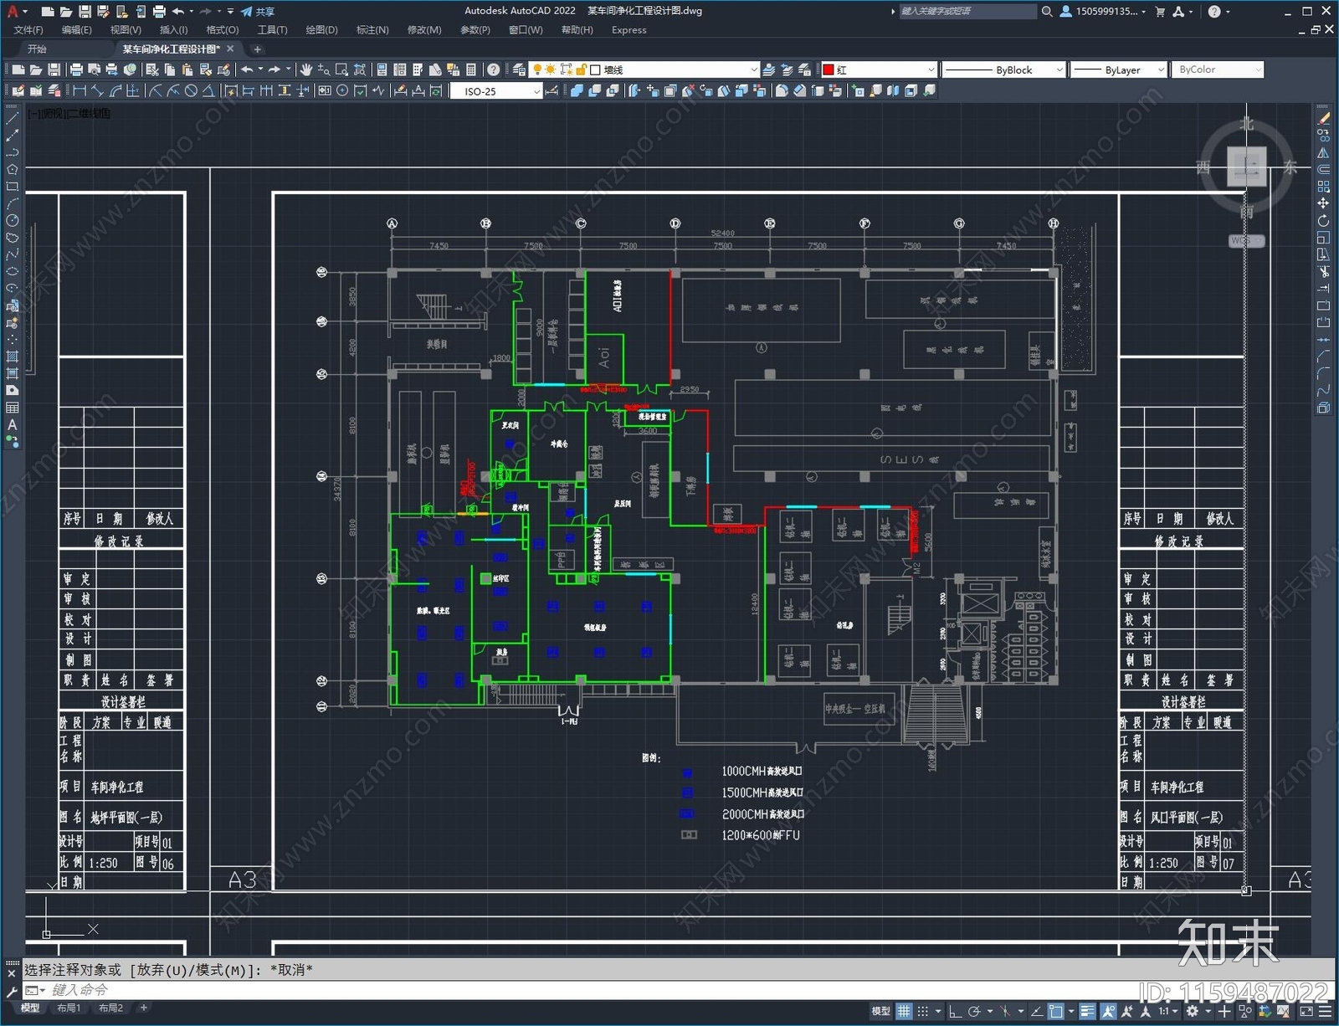Open Layer Properties Manager icon
This screenshot has height=1026, width=1339.
click(519, 69)
